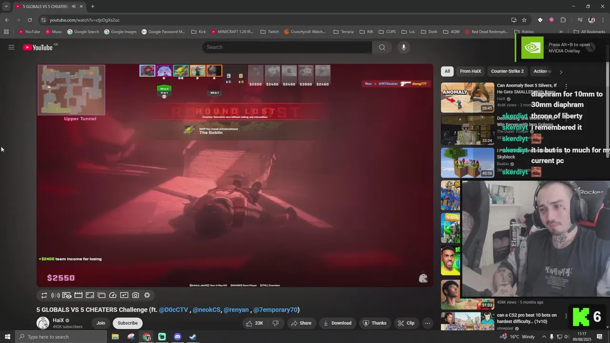Image resolution: width=610 pixels, height=343 pixels.
Task: Open the 40:58 Skyblock video thumbnail
Action: pos(468,162)
